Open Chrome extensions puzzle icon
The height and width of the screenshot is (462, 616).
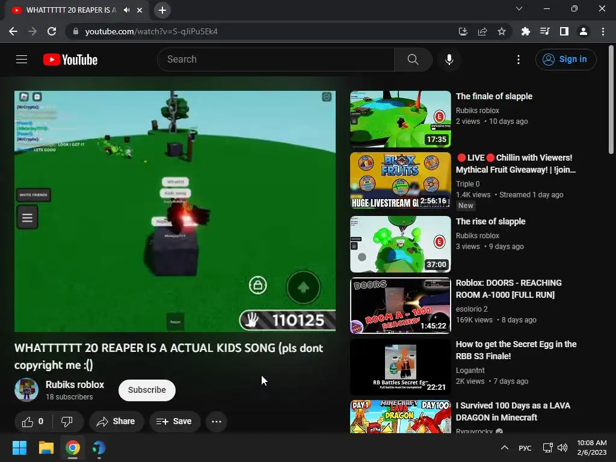pos(525,31)
